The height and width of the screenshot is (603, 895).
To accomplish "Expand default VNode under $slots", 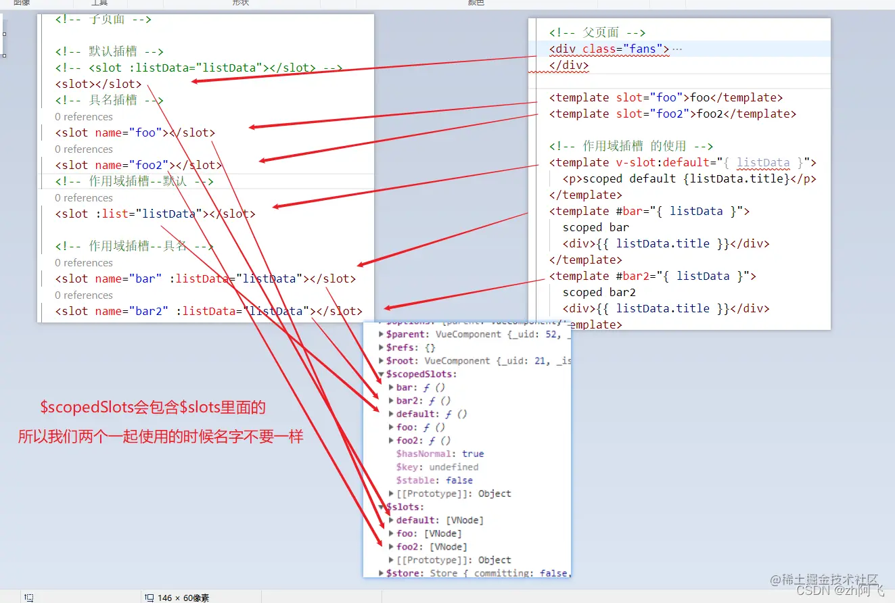I will click(392, 520).
